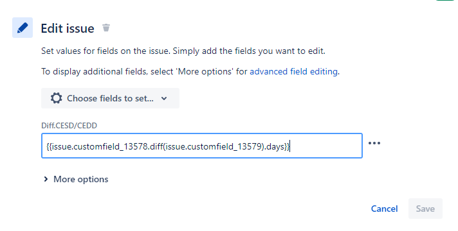Click the Edit issue heading text
Viewport: 458px width, 231px height.
pyautogui.click(x=68, y=28)
